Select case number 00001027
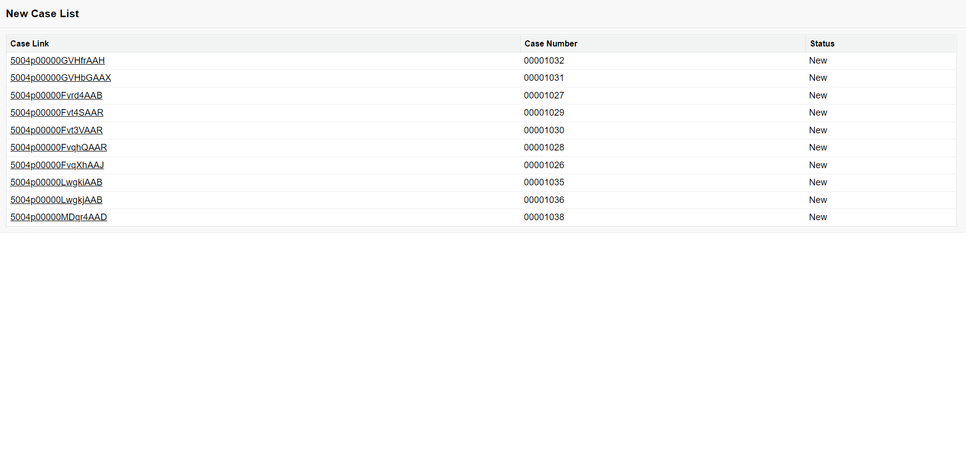Screen dimensions: 966x457 pos(544,95)
